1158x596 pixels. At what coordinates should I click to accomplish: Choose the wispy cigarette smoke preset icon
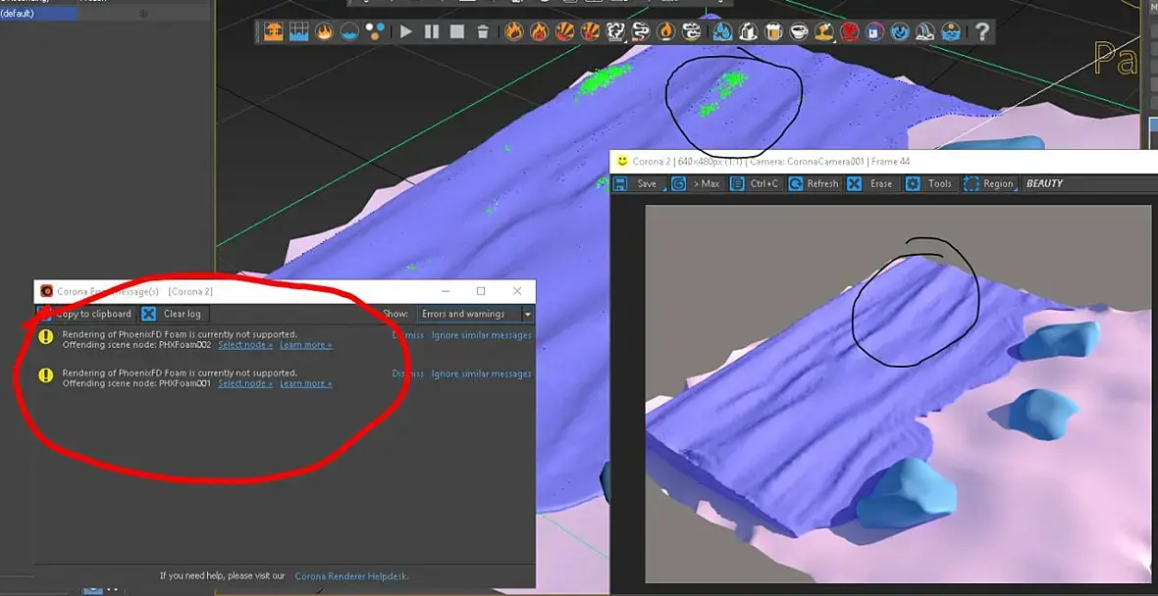(x=640, y=31)
